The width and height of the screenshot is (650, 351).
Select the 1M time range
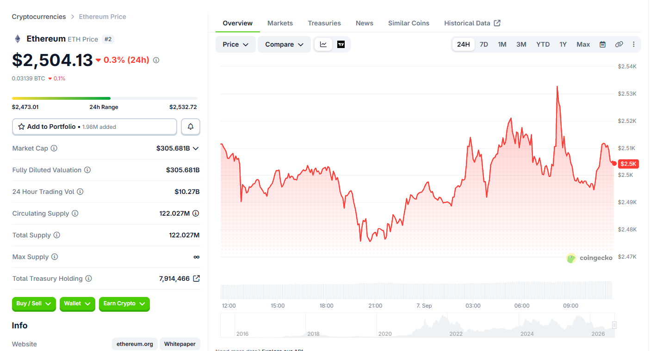[502, 44]
